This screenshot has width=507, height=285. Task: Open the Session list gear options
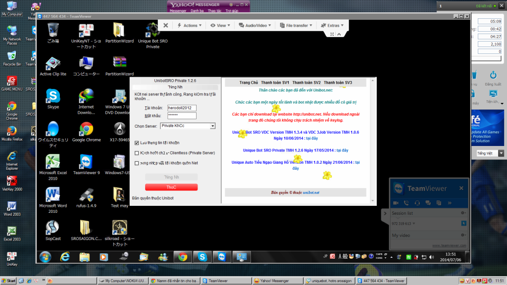click(x=463, y=213)
